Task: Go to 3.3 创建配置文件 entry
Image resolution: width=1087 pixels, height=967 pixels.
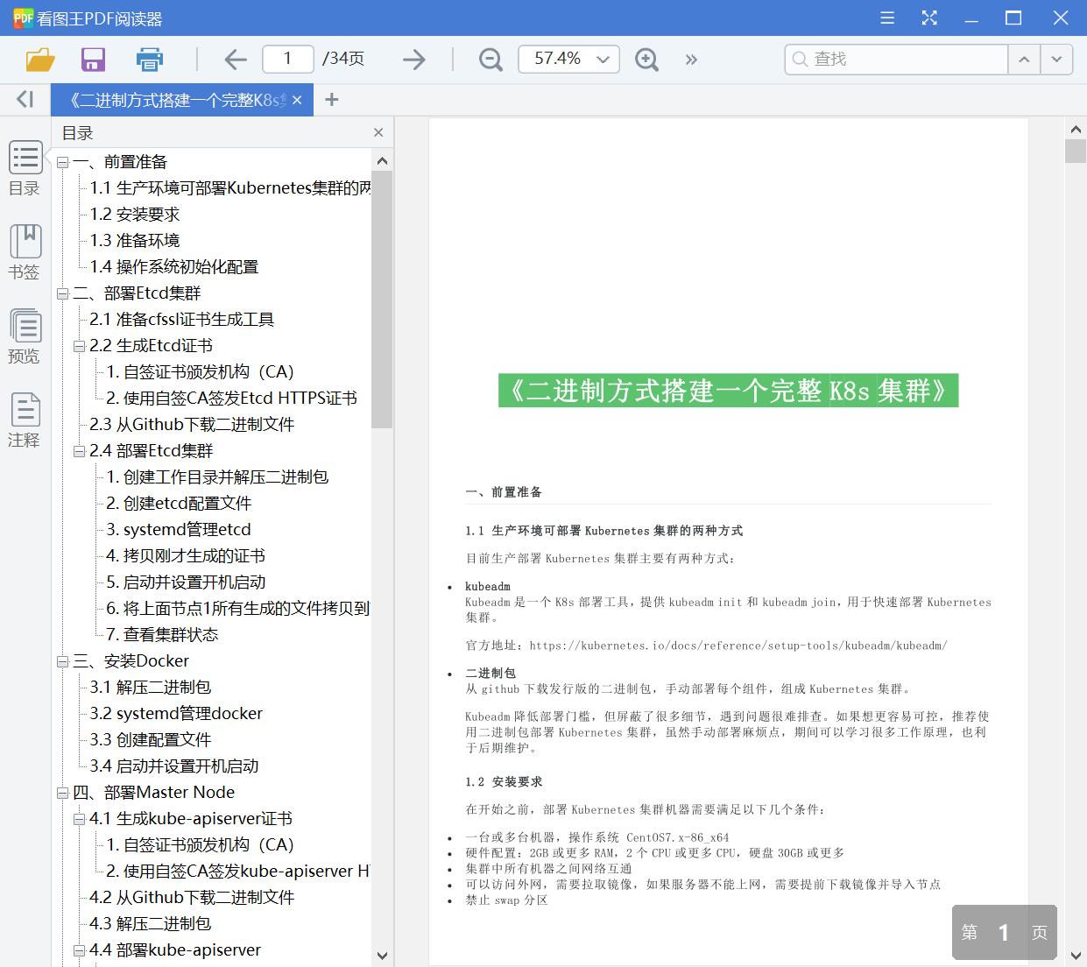Action: 150,740
